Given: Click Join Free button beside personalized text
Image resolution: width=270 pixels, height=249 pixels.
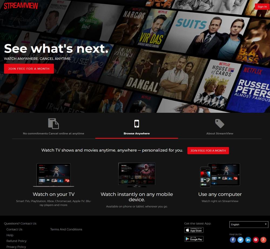Looking at the screenshot, I should tap(208, 151).
